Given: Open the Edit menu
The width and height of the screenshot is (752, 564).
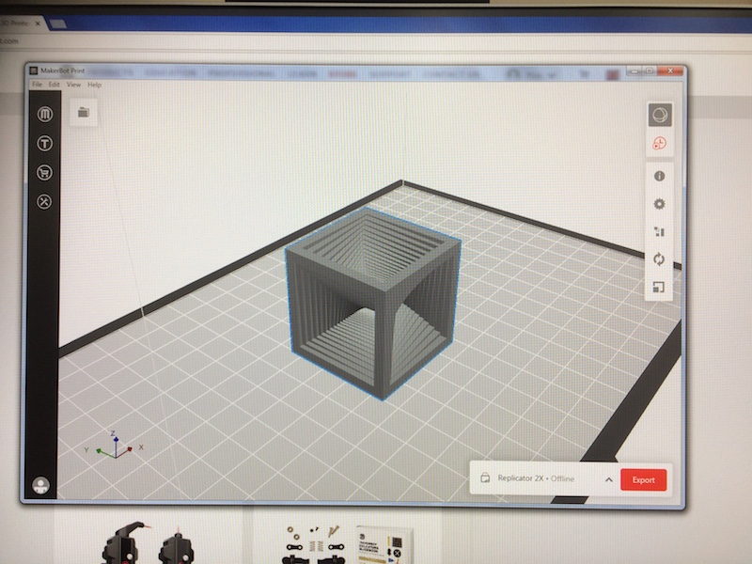Looking at the screenshot, I should 55,84.
